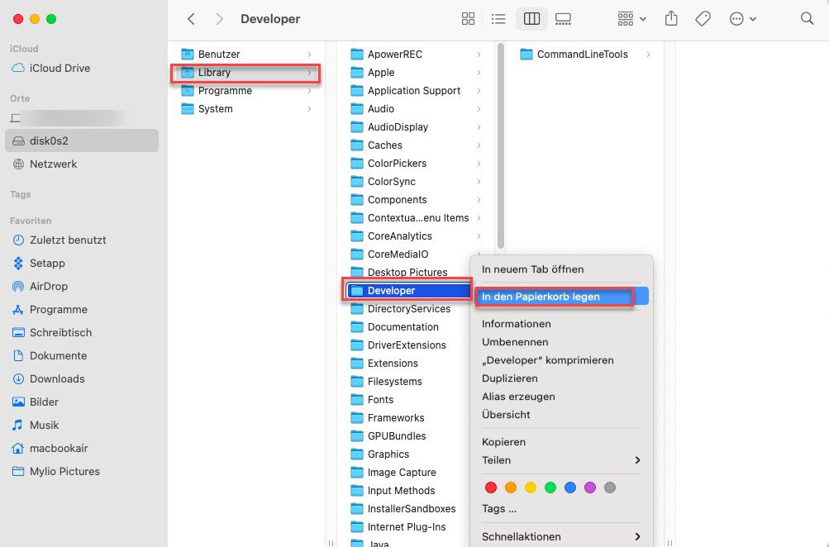Open Zuletzt benutzt in sidebar

[x=82, y=240]
